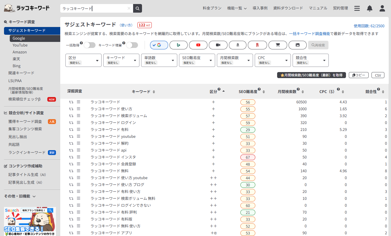The image size is (391, 236).
Task: Open the user account icon
Action: point(382,8)
